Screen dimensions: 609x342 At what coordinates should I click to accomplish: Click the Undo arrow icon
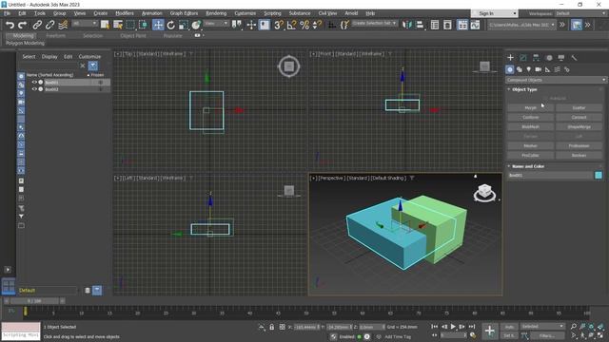point(10,26)
